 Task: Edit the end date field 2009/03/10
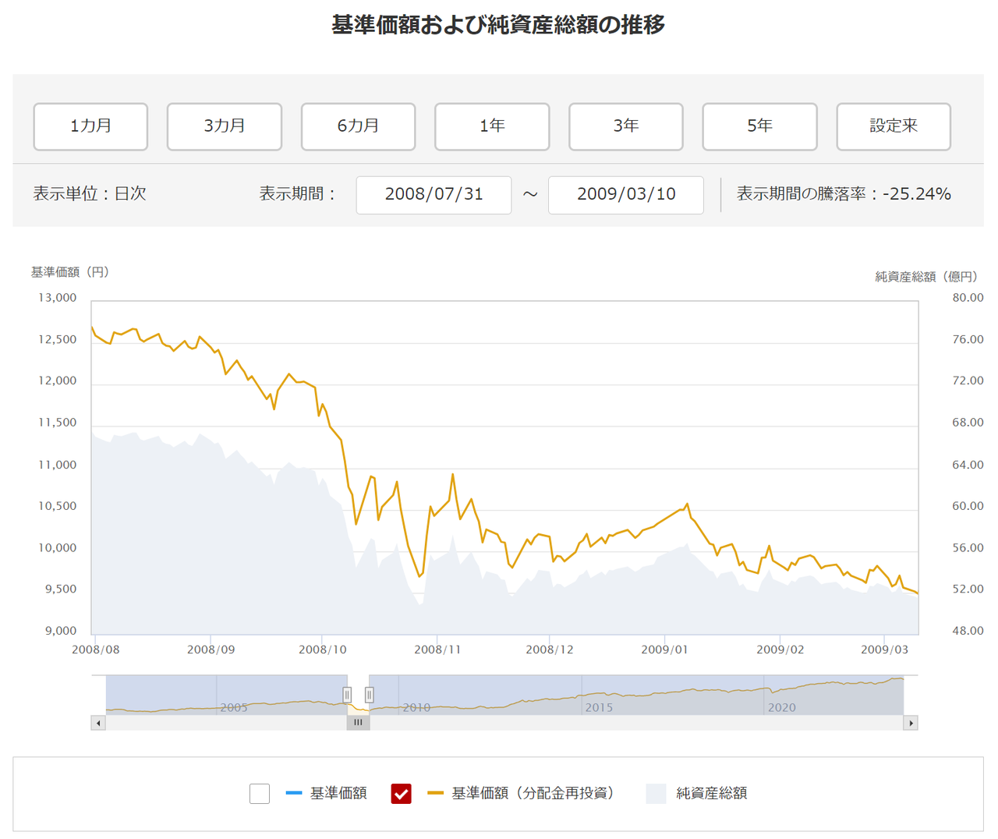click(x=626, y=194)
